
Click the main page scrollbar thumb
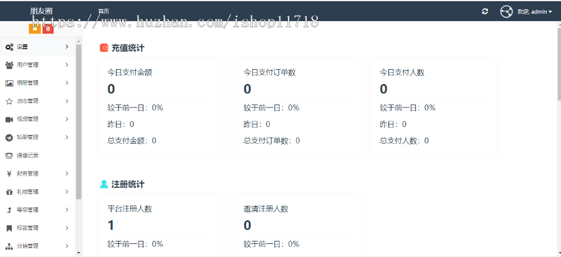[x=559, y=63]
